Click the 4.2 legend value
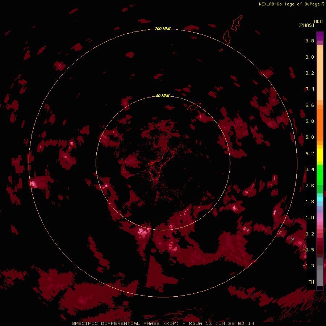Screen dimensions: 326x326 (x=310, y=154)
